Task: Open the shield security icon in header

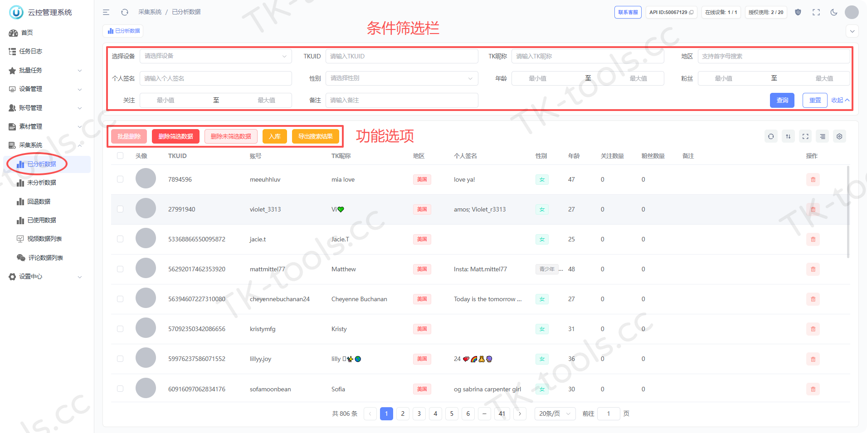Action: 798,12
